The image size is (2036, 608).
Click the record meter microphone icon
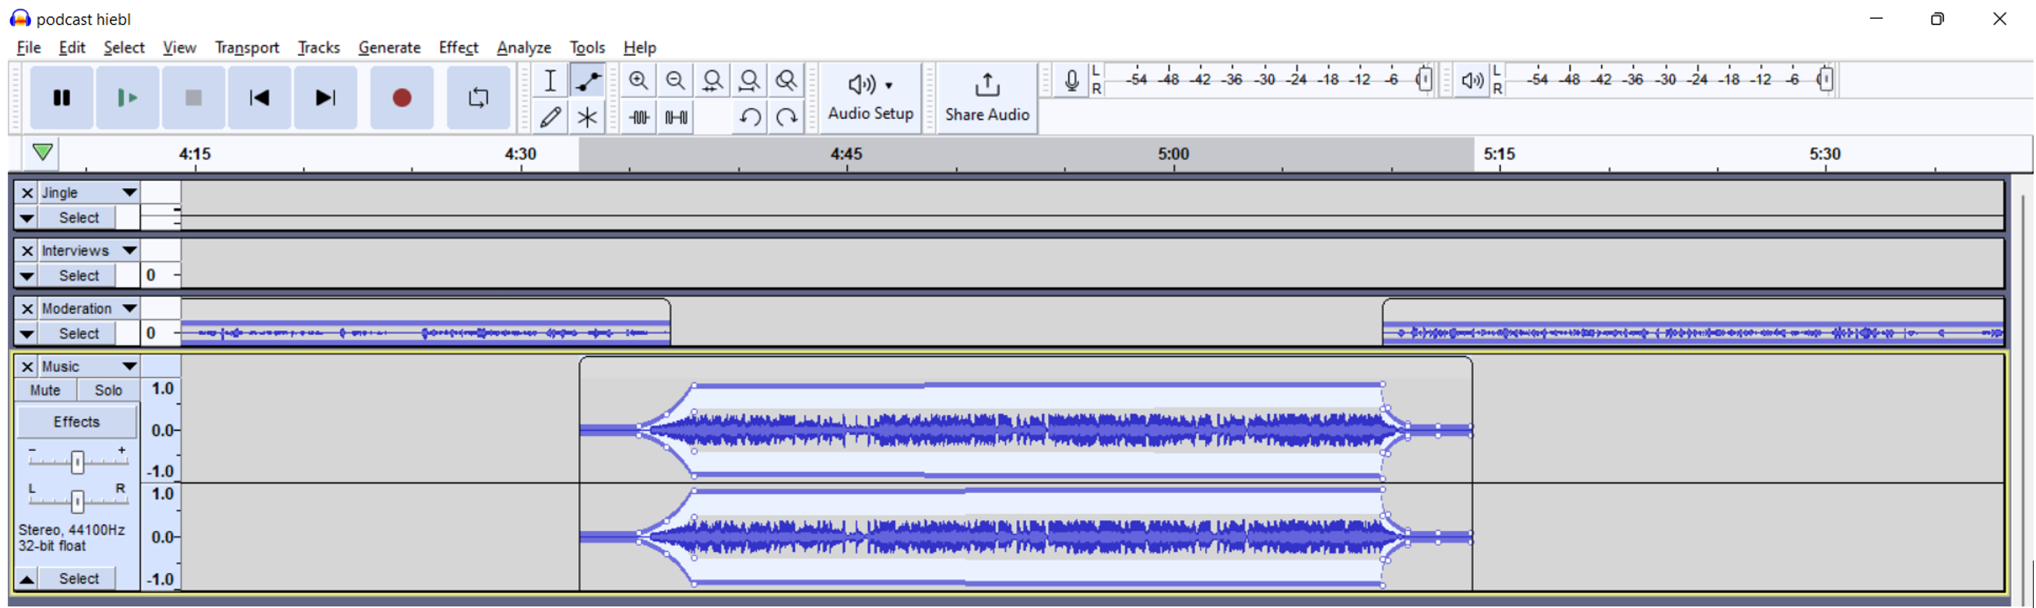1071,81
